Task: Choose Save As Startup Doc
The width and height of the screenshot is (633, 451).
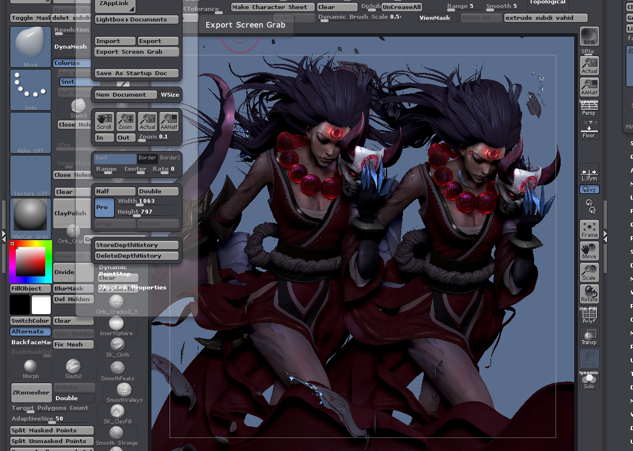Action: point(136,73)
